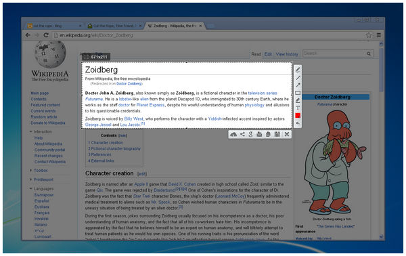Copy screenshot to clipboard
The image size is (406, 256).
point(268,134)
